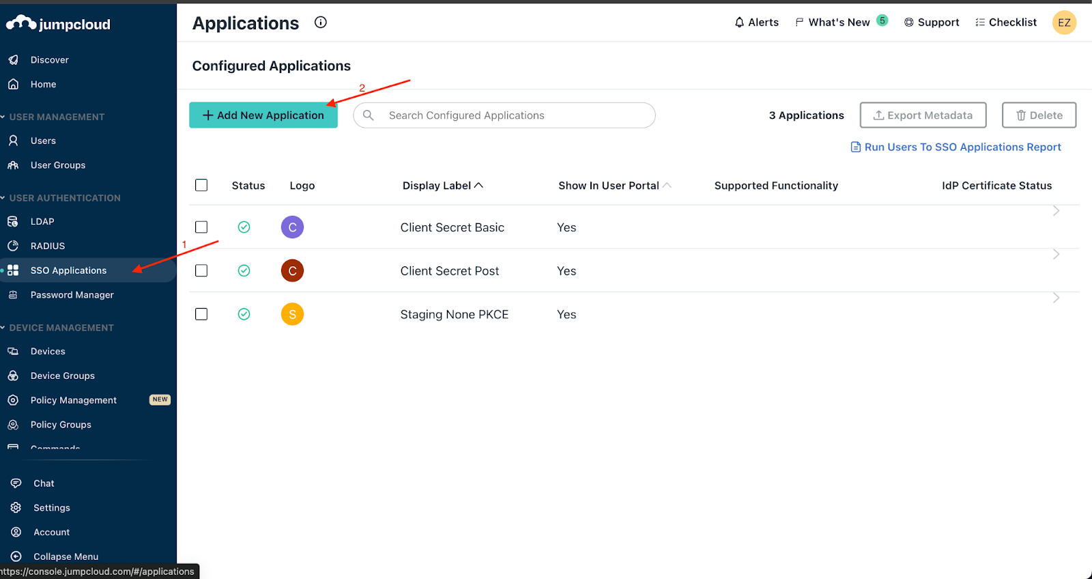
Task: Click the Settings gear icon
Action: click(16, 508)
